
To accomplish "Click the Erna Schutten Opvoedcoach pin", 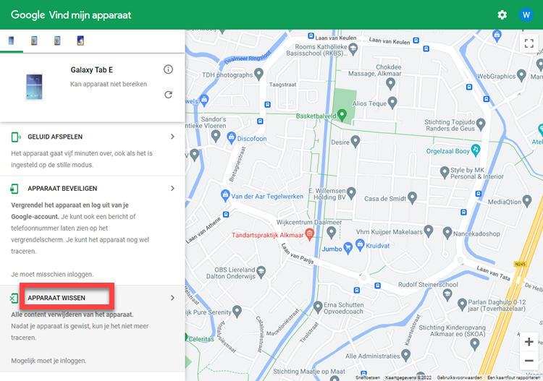I will [318, 307].
